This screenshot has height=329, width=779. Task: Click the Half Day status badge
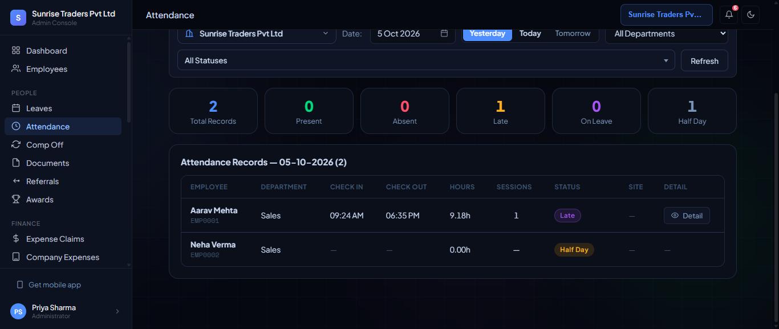click(574, 250)
